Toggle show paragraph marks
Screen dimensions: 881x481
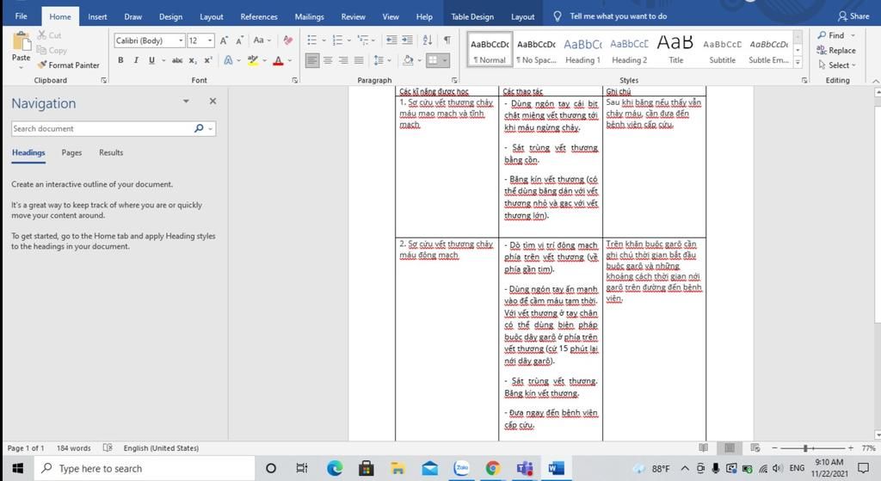(x=447, y=40)
